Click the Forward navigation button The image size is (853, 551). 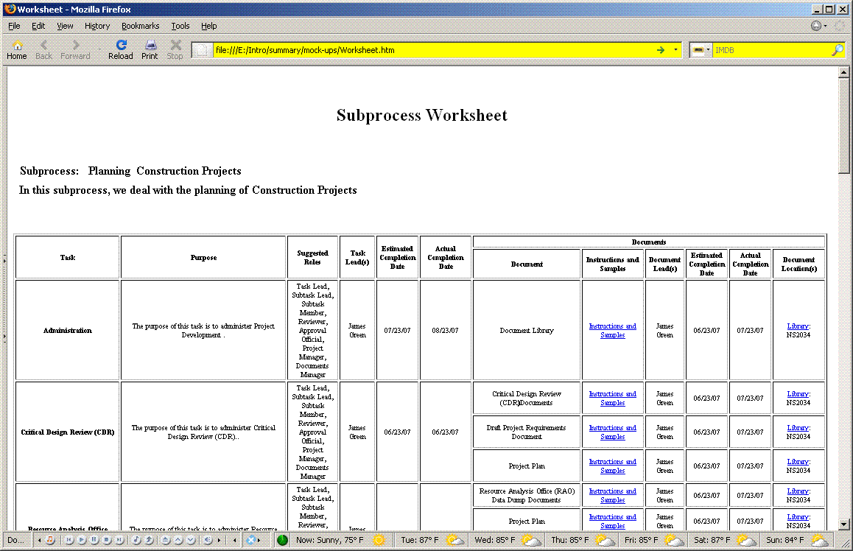coord(75,49)
